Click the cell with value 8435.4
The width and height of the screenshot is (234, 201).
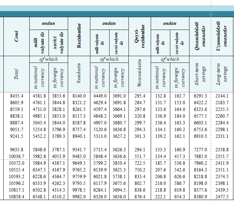[x=17, y=96]
